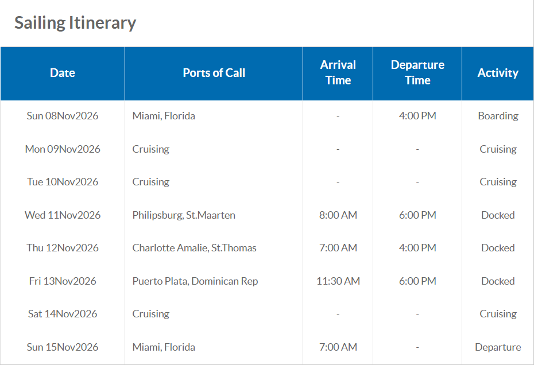Click the Arrival Time column header

coord(338,73)
